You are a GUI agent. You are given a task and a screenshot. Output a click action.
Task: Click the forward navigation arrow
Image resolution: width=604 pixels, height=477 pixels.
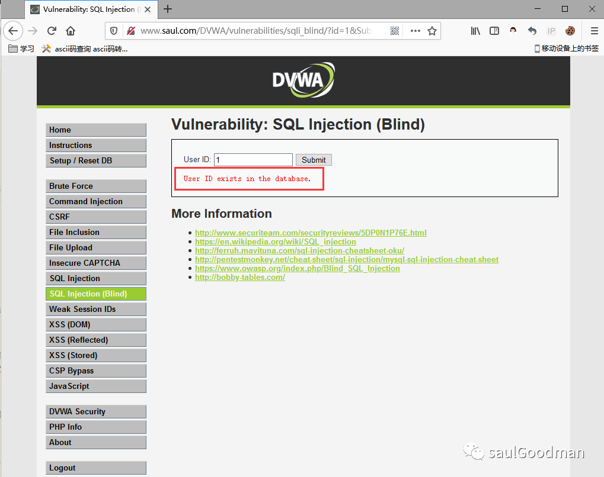(x=33, y=31)
